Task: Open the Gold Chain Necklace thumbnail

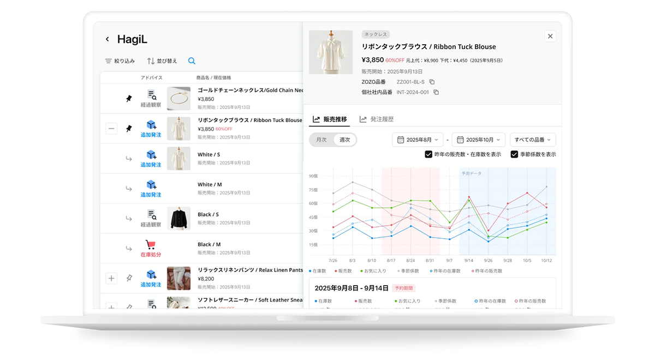Action: pyautogui.click(x=178, y=99)
